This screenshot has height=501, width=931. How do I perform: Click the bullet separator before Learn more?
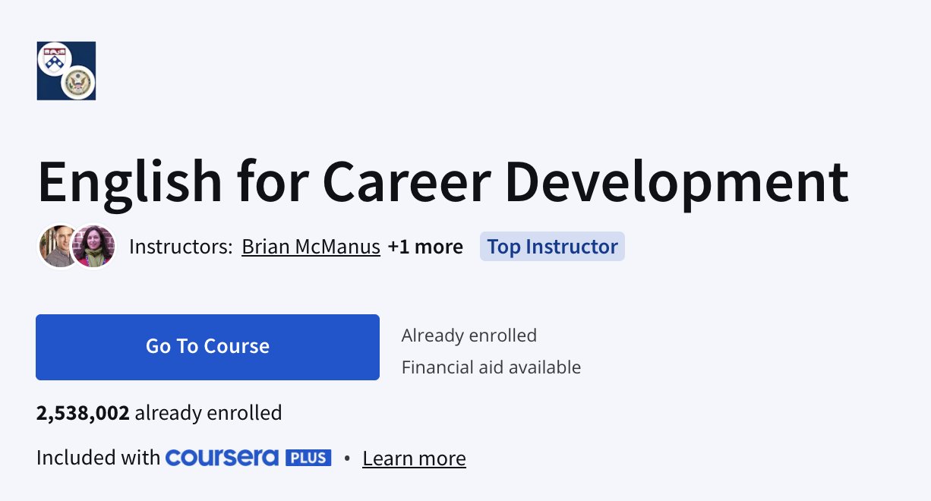point(347,458)
